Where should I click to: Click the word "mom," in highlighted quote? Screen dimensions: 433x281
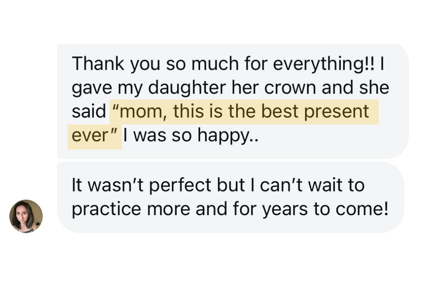click(140, 111)
